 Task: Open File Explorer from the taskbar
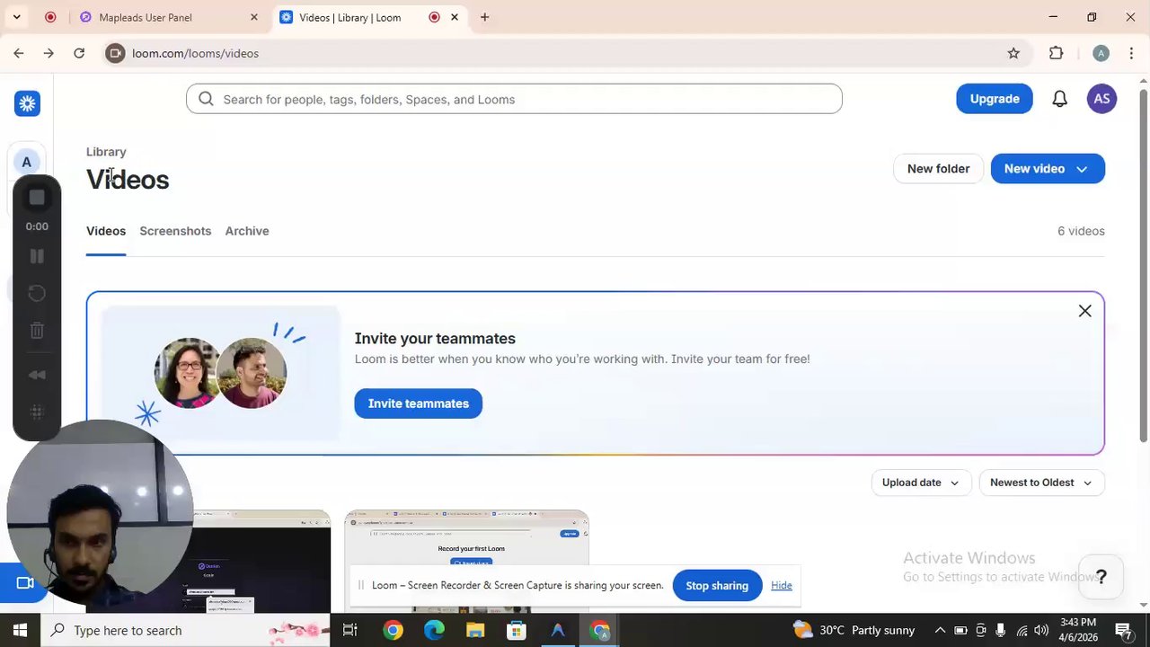pos(475,630)
